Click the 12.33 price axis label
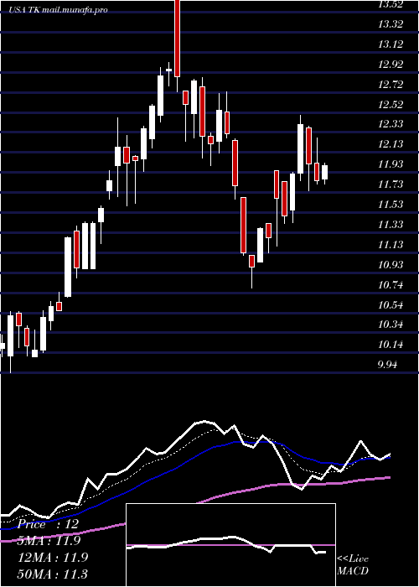Viewport: 419px width, 587px height. point(391,124)
